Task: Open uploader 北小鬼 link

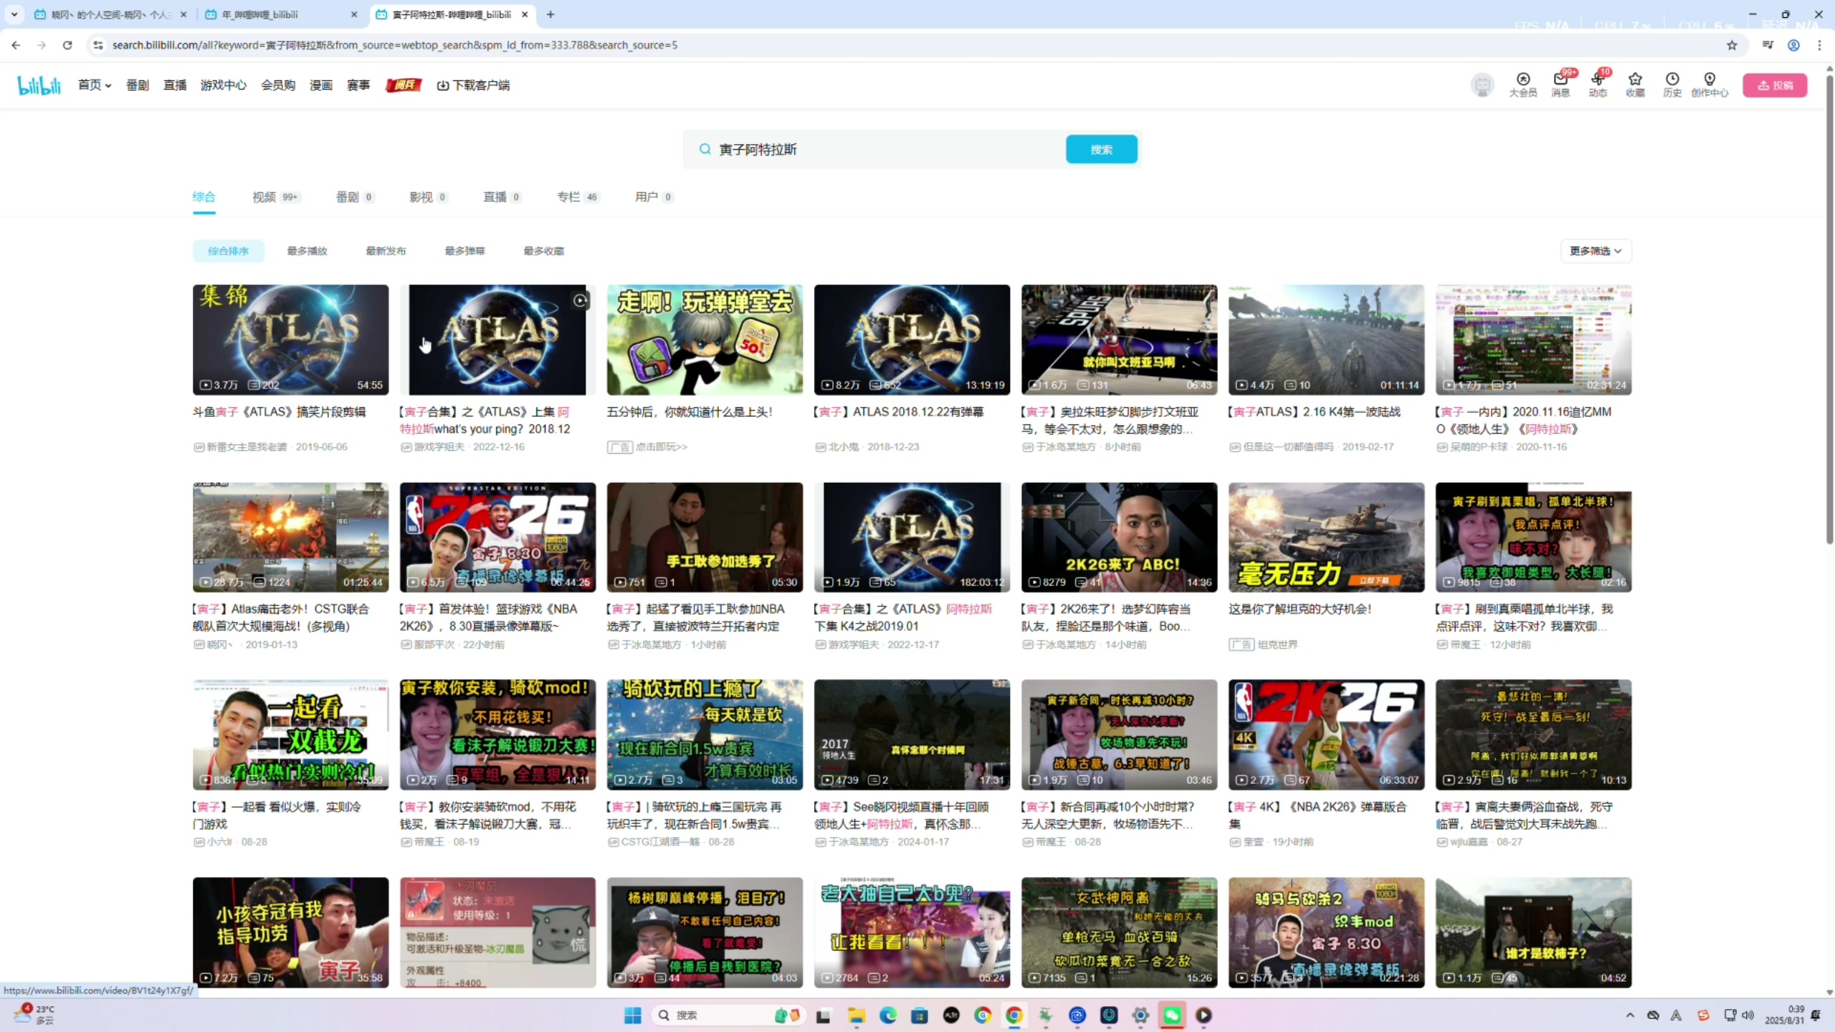Action: click(x=844, y=446)
